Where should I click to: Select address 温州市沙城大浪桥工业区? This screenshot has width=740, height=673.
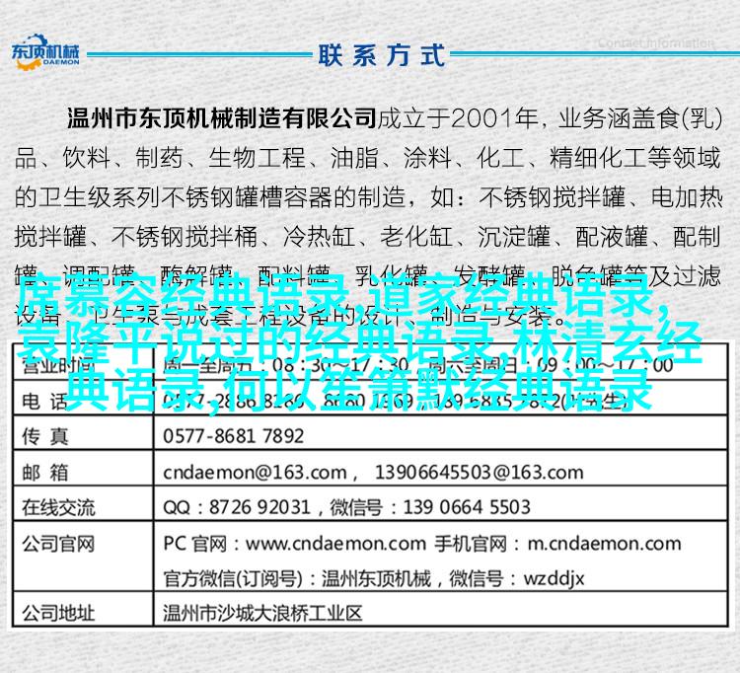(262, 614)
